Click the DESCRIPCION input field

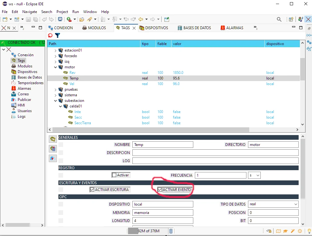point(215,153)
